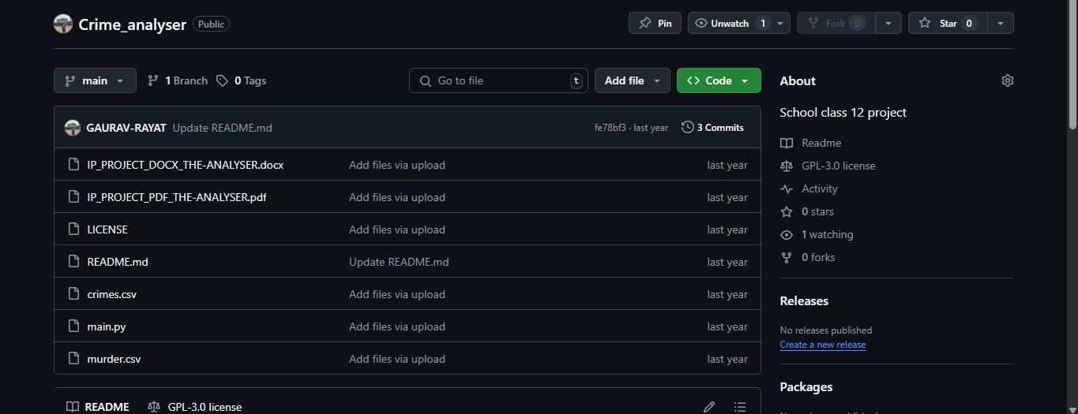This screenshot has height=414, width=1078.
Task: Click the Update README.md message in README.md row
Action: 399,262
